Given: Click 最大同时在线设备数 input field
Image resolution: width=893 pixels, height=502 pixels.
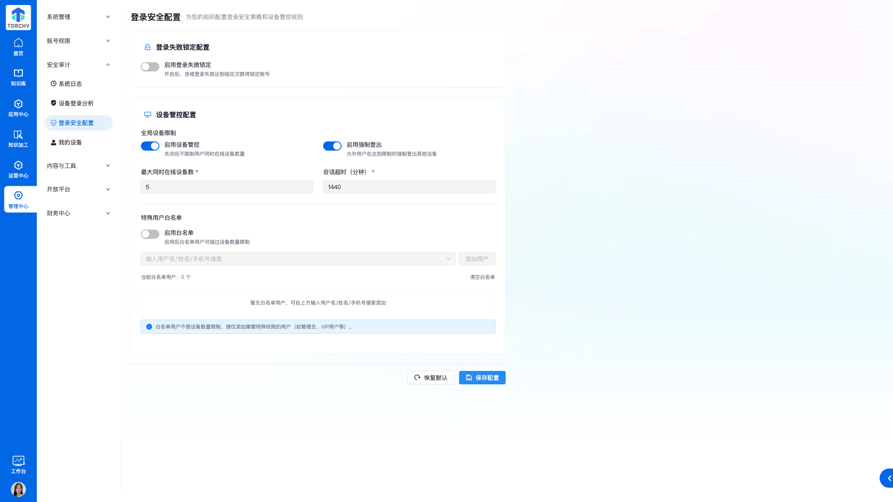Looking at the screenshot, I should [x=227, y=187].
